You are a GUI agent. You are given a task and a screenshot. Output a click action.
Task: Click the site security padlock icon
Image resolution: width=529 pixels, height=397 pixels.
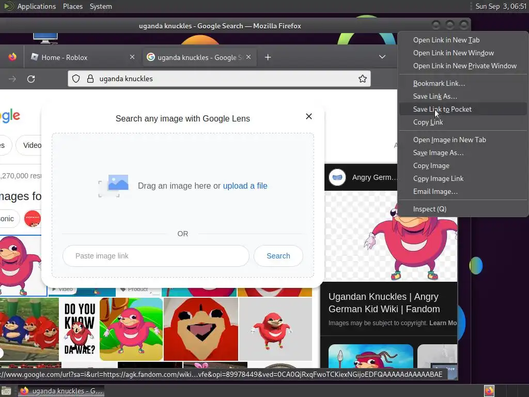click(90, 79)
